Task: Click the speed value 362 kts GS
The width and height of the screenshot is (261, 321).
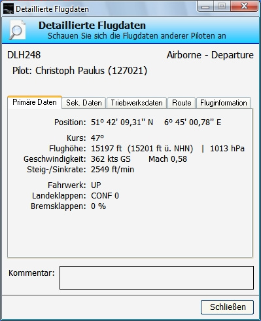Action: (x=111, y=159)
